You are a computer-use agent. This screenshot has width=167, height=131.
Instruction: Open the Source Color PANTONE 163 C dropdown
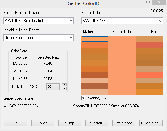[x=122, y=21]
